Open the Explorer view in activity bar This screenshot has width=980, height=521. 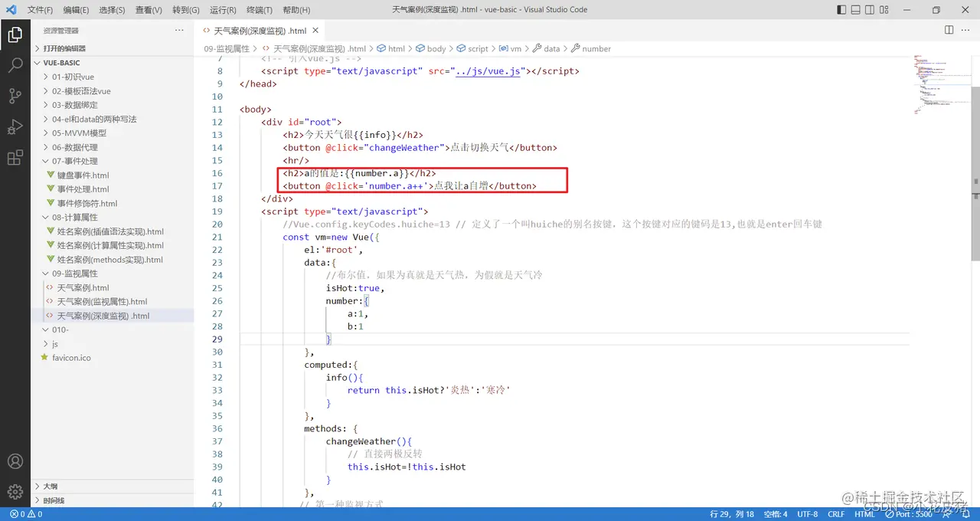point(15,34)
